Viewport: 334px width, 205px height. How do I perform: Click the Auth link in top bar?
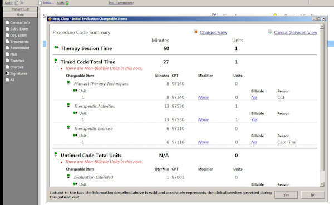(61, 3)
